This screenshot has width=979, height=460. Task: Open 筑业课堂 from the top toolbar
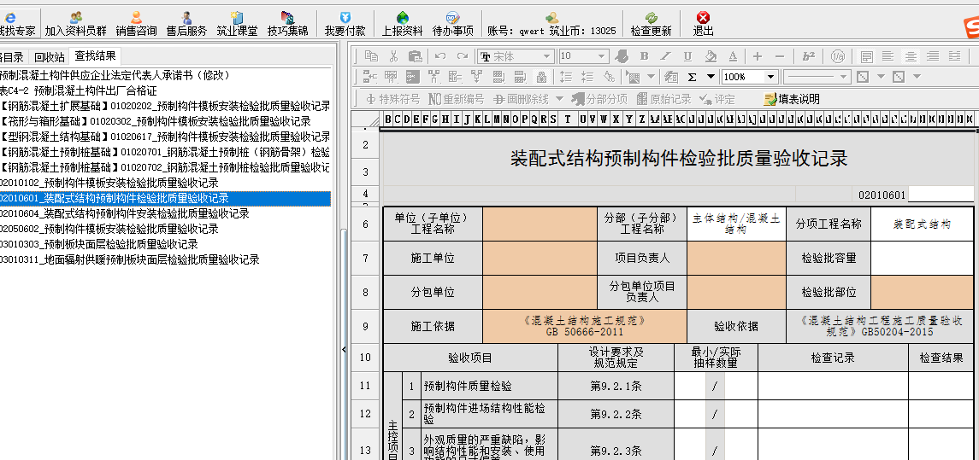click(x=237, y=23)
